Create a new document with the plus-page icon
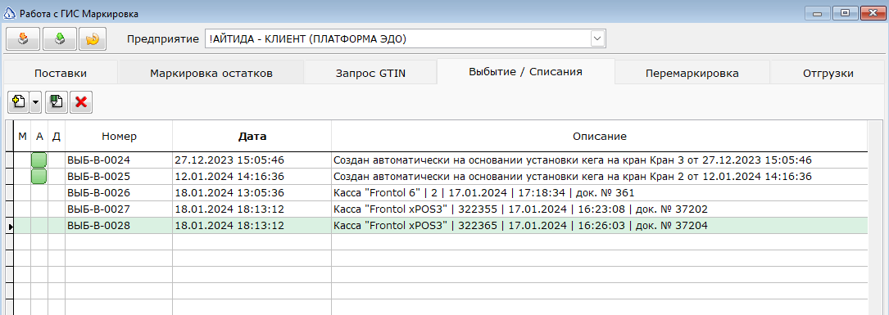889x315 pixels. (18, 102)
